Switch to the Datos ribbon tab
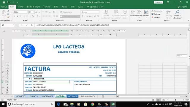The height and width of the screenshot is (107, 190). pos(56,7)
